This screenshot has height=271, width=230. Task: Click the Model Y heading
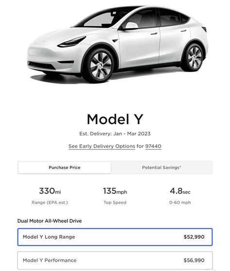(115, 119)
